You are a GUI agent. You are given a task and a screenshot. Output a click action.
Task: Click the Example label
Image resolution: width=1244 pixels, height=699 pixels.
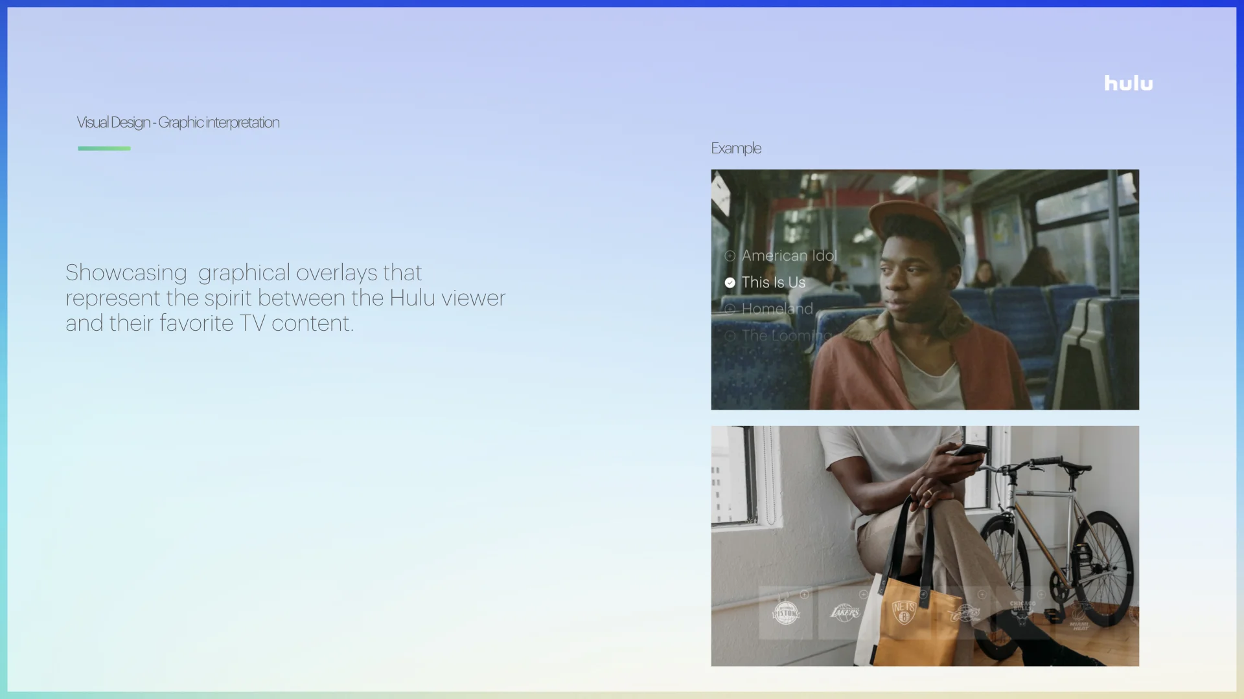click(x=736, y=148)
